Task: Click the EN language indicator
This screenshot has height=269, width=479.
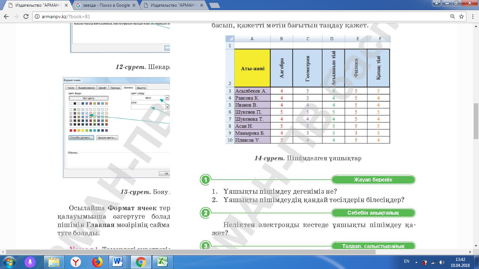Action: [x=407, y=261]
